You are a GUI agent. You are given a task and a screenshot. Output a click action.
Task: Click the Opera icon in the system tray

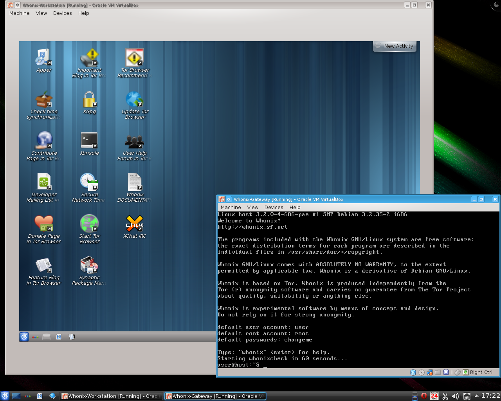(x=424, y=396)
